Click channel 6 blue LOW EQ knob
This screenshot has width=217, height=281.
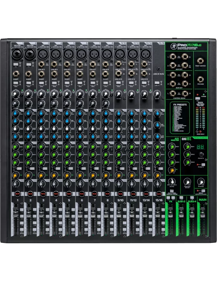(x=80, y=136)
